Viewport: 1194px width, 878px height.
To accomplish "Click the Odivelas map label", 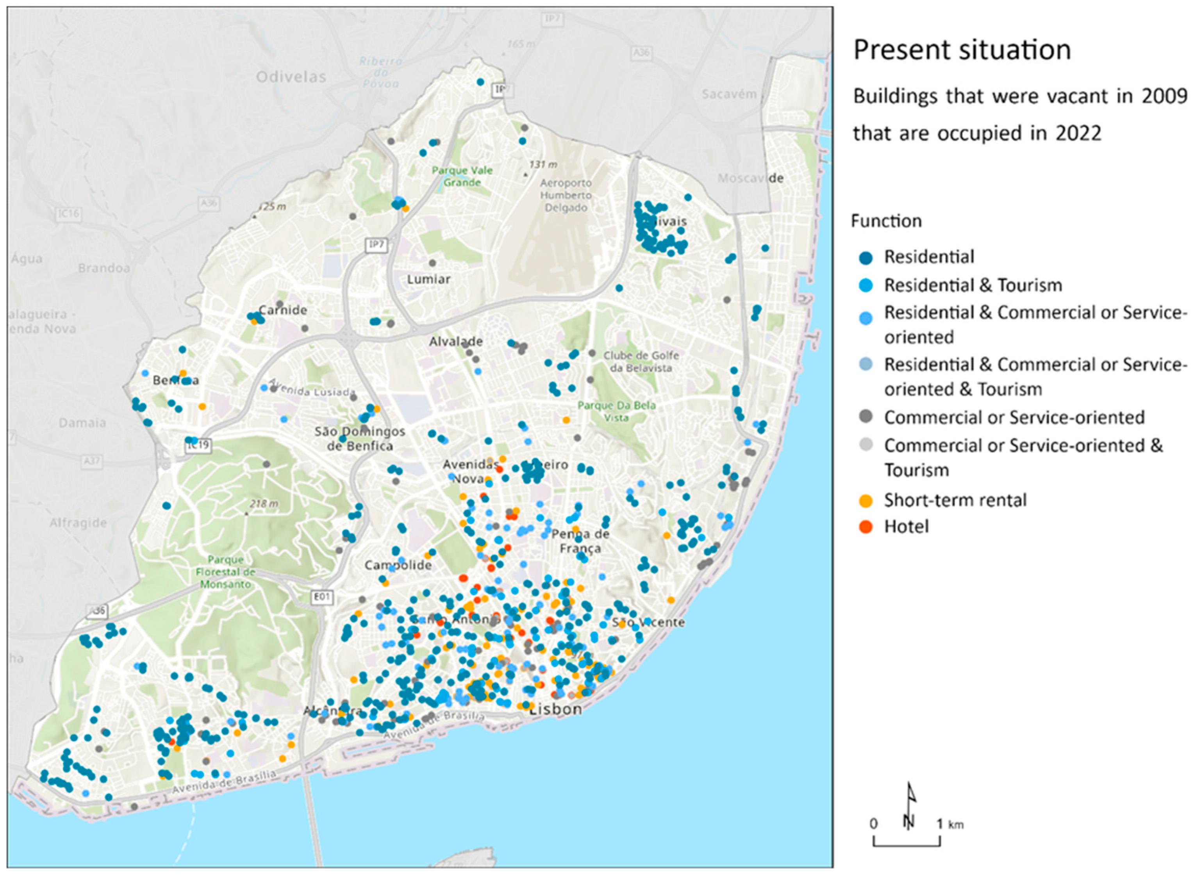I will point(291,77).
